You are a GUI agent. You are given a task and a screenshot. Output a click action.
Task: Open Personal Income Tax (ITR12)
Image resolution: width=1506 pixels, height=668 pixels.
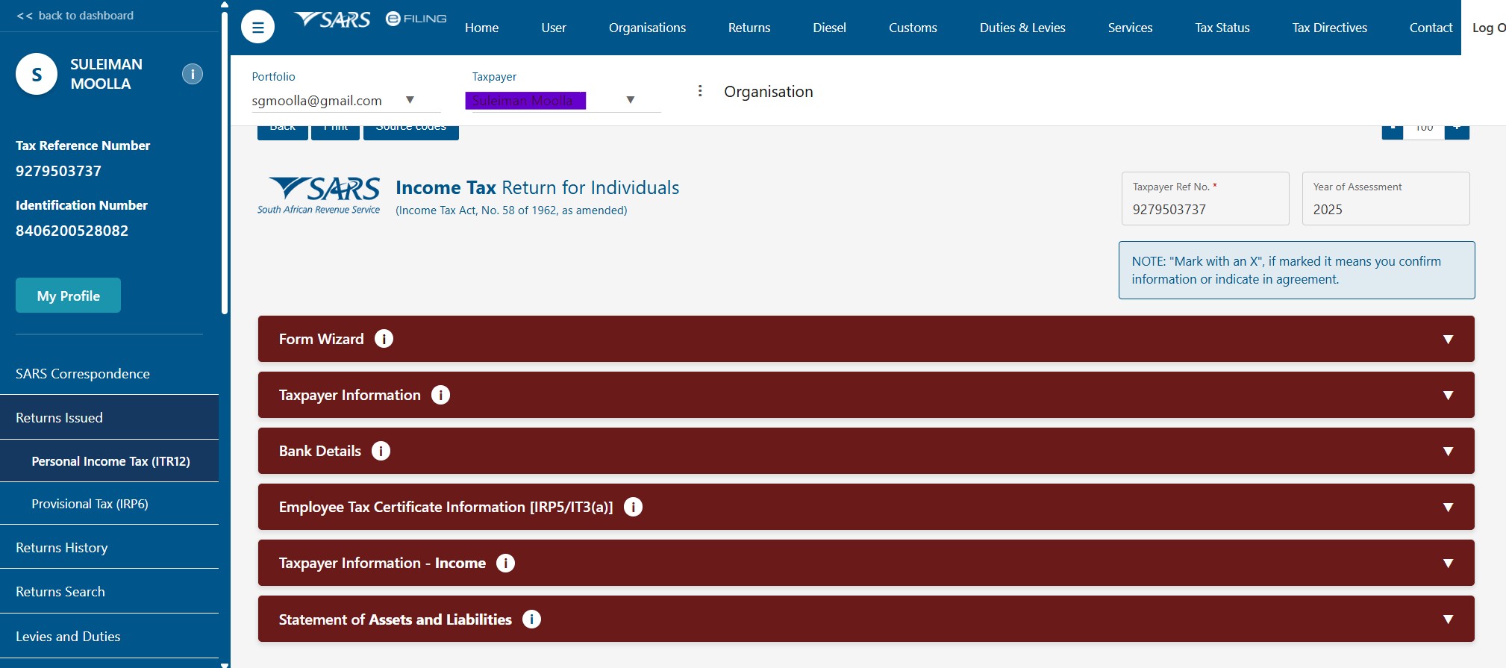[x=109, y=461]
